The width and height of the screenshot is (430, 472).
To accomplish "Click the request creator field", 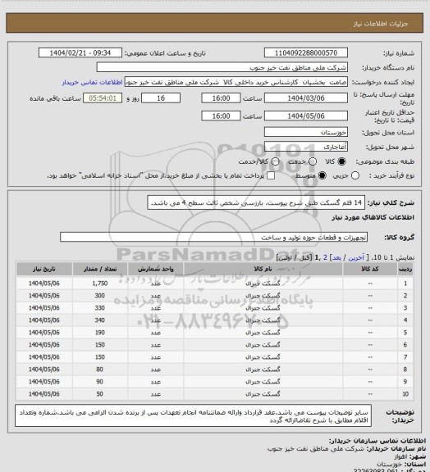I will [x=236, y=82].
